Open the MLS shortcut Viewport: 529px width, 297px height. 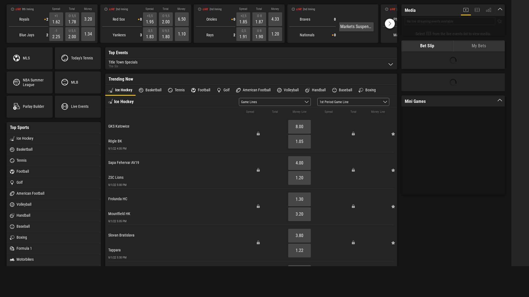pos(29,58)
